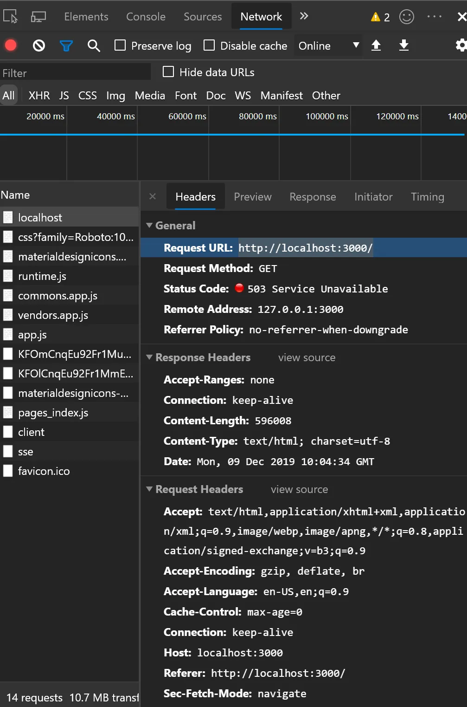Collapse the General section
The image size is (467, 707).
pyautogui.click(x=149, y=226)
